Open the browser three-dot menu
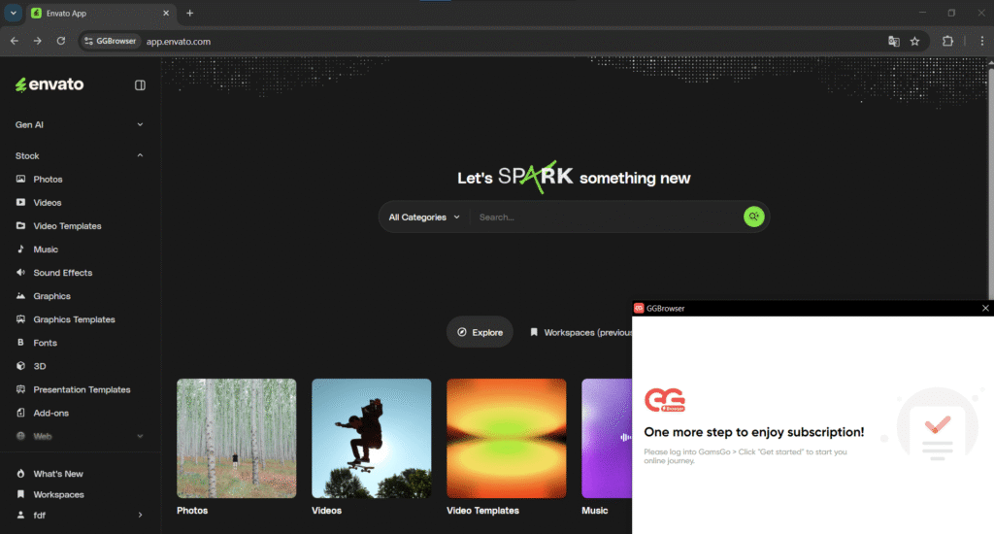Screen dimensions: 994x534 982,41
